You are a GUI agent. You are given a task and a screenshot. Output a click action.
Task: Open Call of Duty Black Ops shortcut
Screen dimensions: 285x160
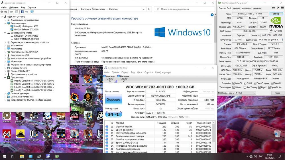pyautogui.click(x=47, y=119)
